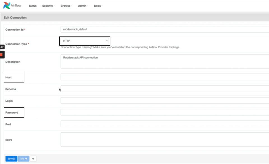Click the Description label
Image resolution: width=269 pixels, height=164 pixels.
click(x=13, y=62)
